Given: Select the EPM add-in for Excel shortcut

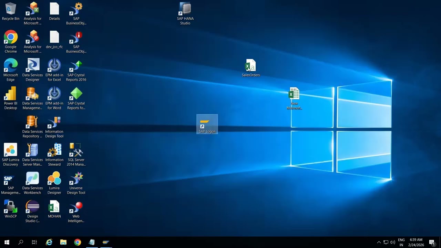Looking at the screenshot, I should (x=54, y=70).
